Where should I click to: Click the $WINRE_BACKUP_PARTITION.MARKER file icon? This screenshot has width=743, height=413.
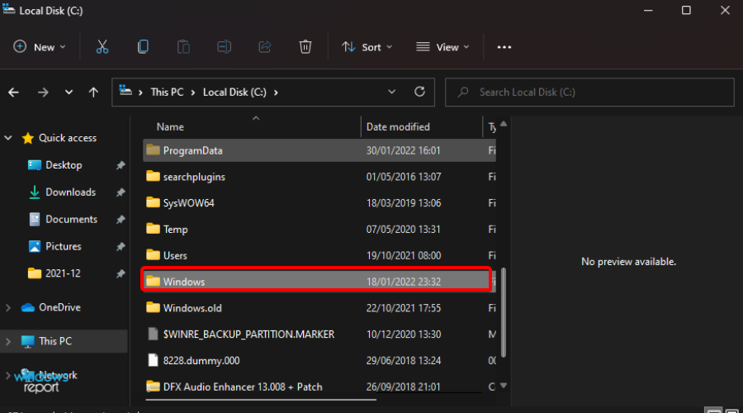coord(153,334)
